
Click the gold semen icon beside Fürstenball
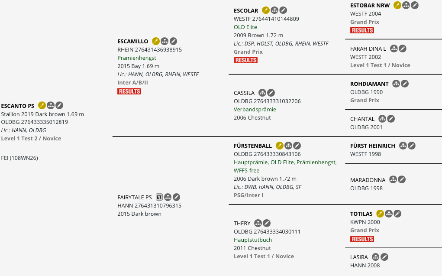tap(279, 146)
